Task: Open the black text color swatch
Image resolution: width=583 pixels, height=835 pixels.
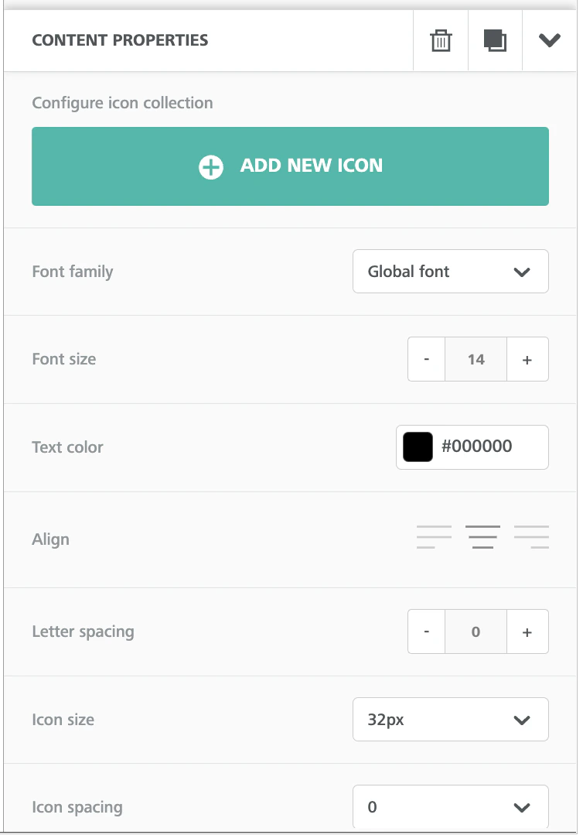Action: (417, 447)
